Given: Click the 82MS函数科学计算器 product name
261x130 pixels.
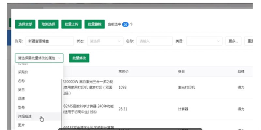Looking at the screenshot, I should [x=88, y=109].
